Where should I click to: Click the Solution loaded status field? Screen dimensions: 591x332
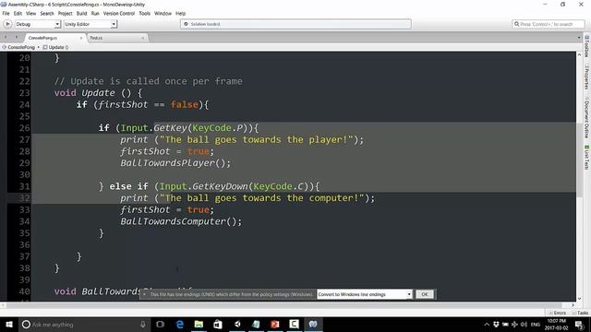point(295,24)
